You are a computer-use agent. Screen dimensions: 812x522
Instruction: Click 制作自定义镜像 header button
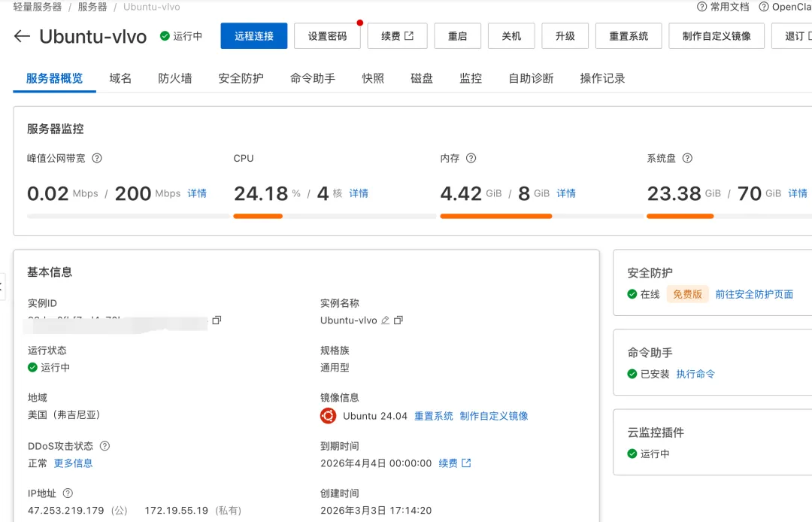point(717,36)
